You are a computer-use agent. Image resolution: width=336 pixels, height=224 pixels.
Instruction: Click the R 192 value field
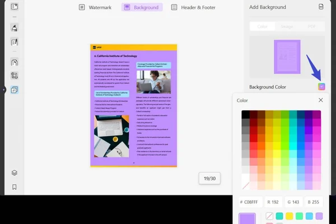tap(273, 202)
